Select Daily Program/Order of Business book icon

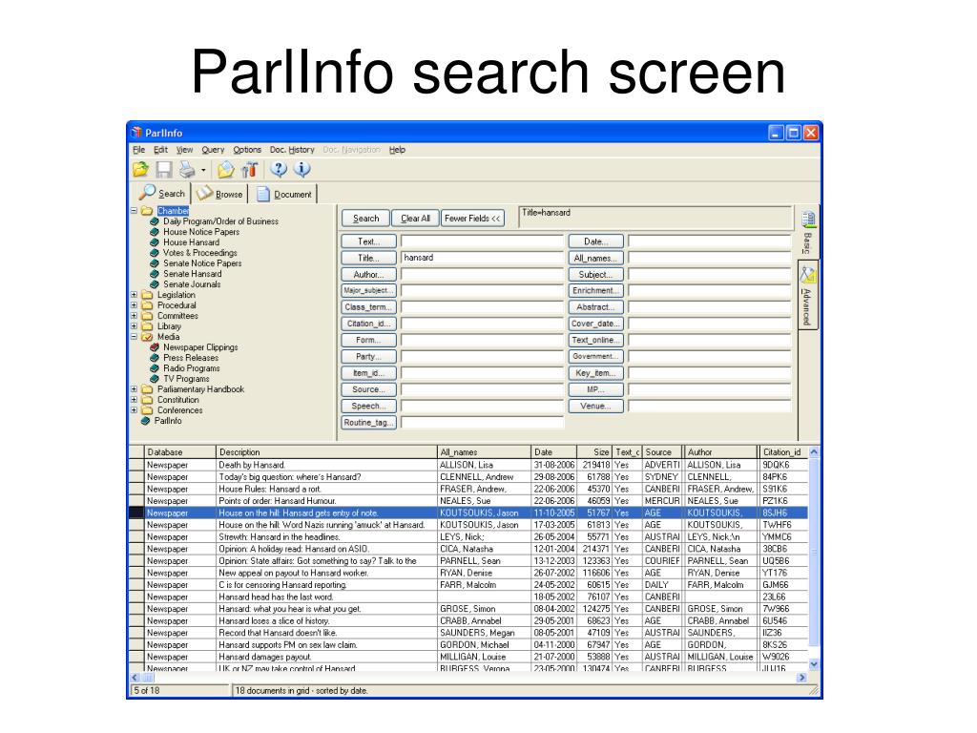tap(155, 221)
